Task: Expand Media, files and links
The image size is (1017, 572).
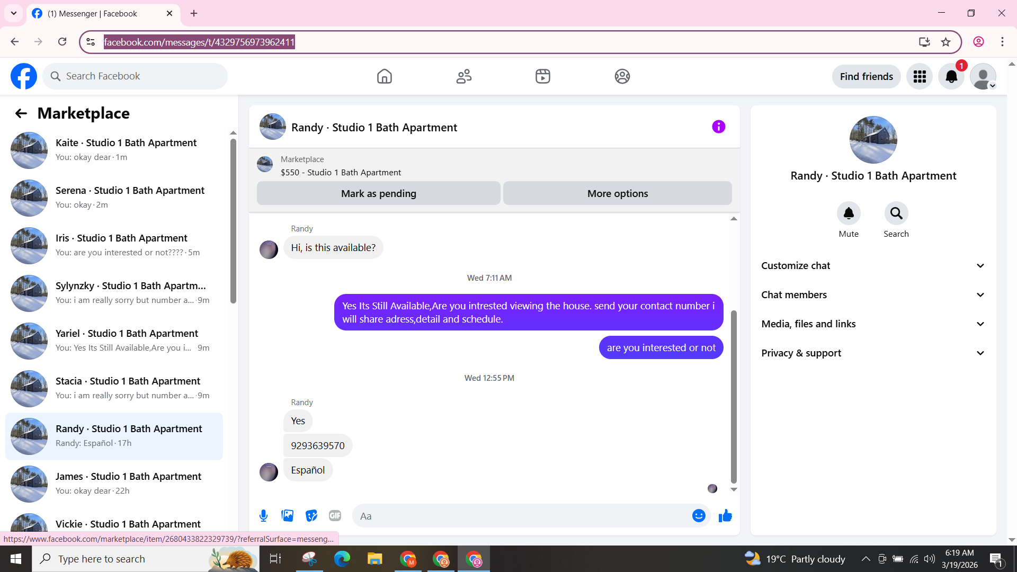Action: [x=873, y=324]
